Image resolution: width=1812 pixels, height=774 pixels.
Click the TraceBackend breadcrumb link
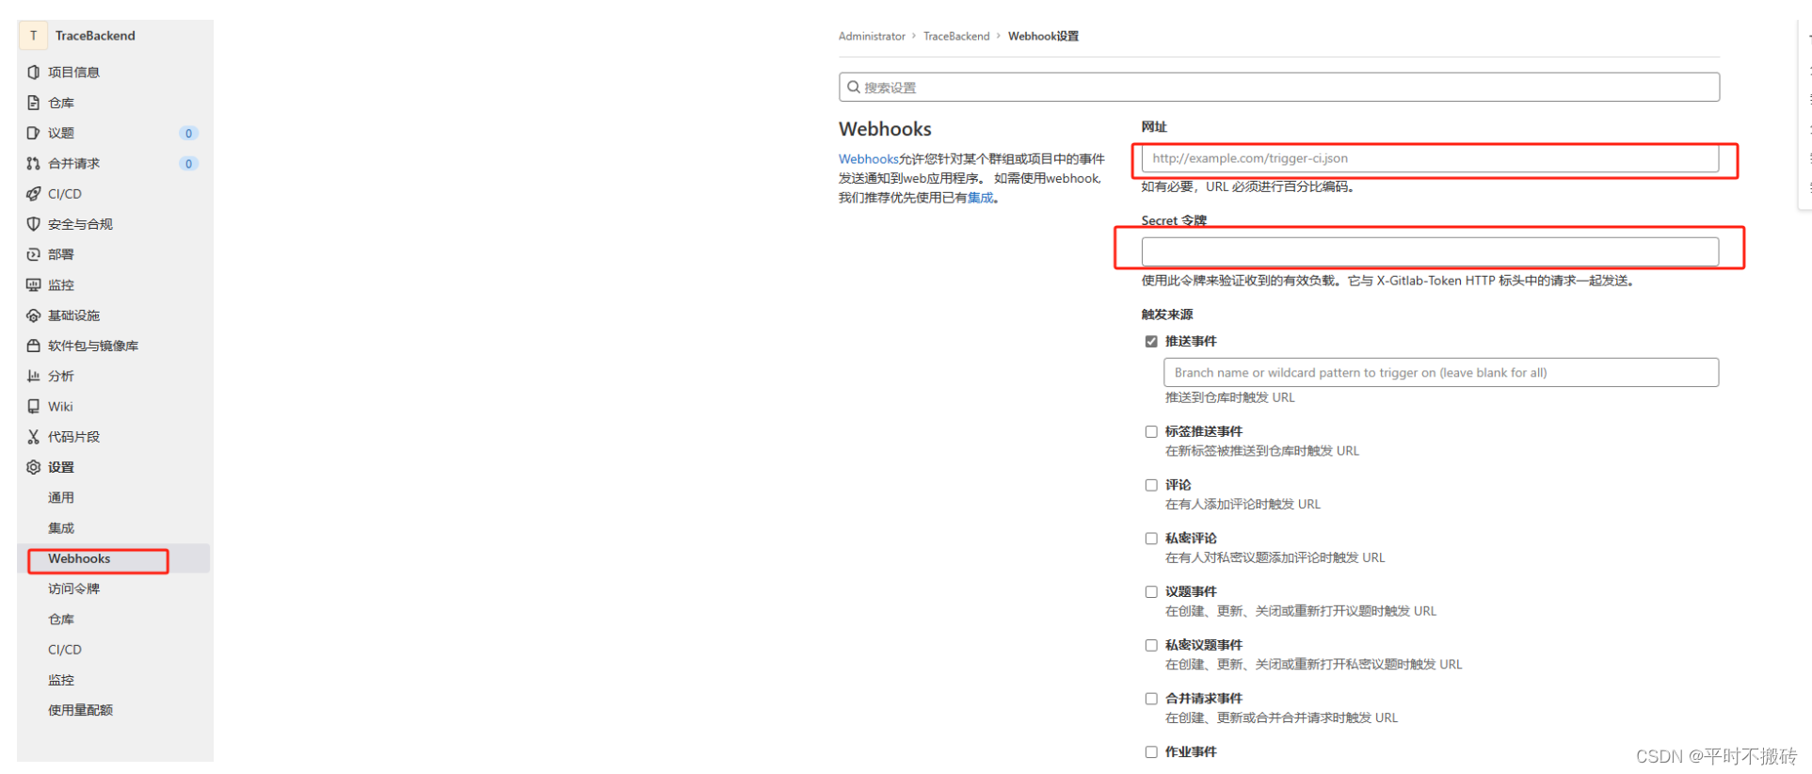pyautogui.click(x=956, y=37)
